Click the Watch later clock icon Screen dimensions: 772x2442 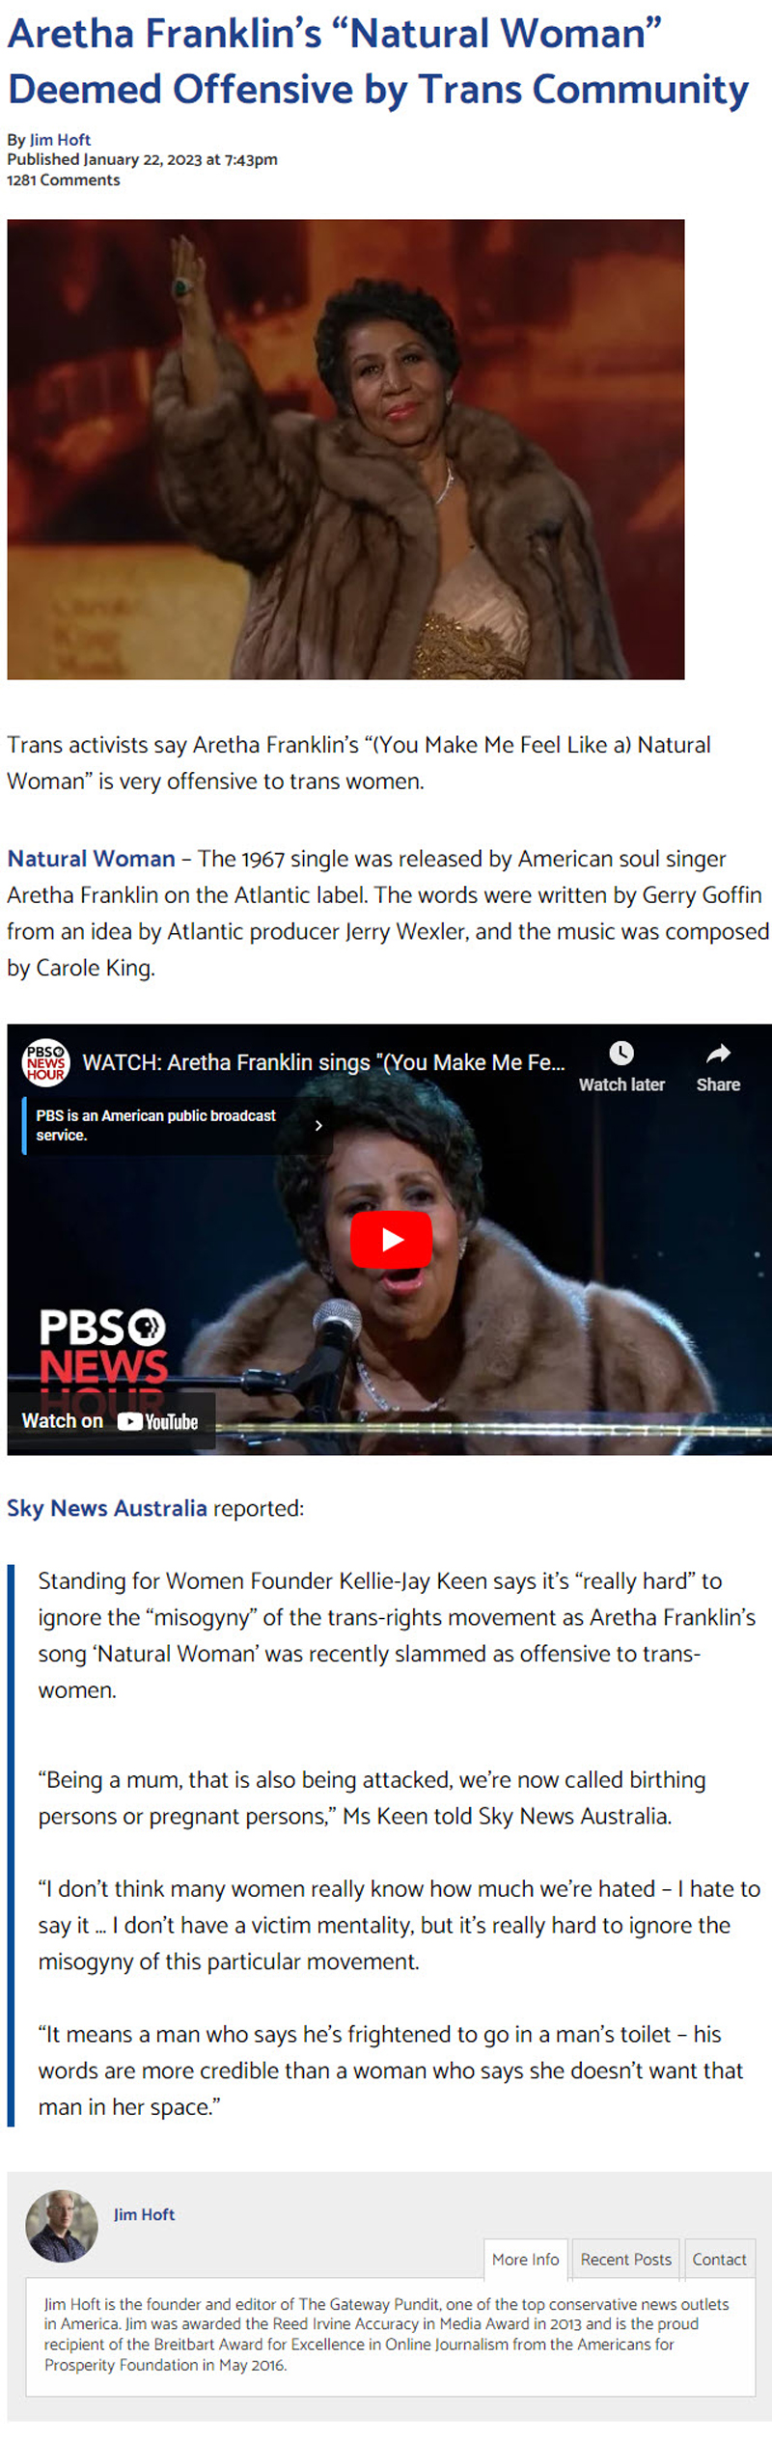pyautogui.click(x=621, y=1053)
